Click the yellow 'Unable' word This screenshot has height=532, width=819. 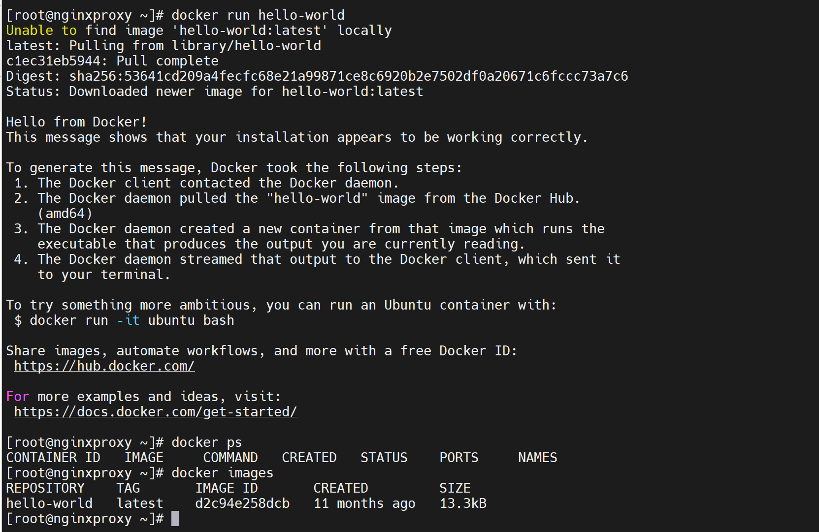tap(30, 31)
